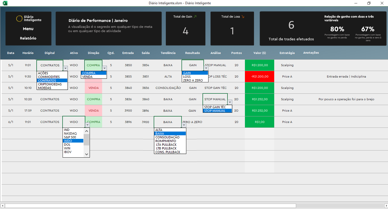The height and width of the screenshot is (209, 388).
Task: Click 'Por pouco a operação foi para o brejo' note
Action: [x=346, y=99]
